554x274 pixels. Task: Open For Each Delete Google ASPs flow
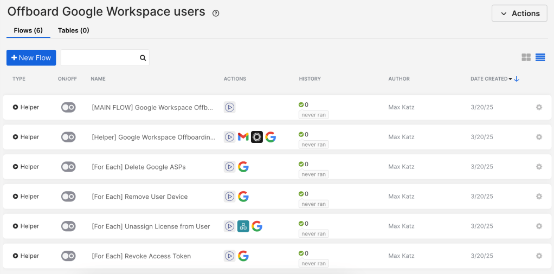click(x=139, y=167)
